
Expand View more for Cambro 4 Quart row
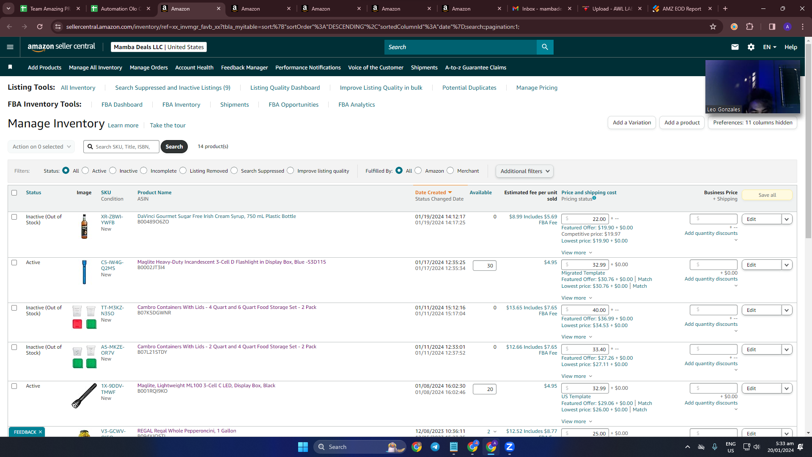[577, 337]
